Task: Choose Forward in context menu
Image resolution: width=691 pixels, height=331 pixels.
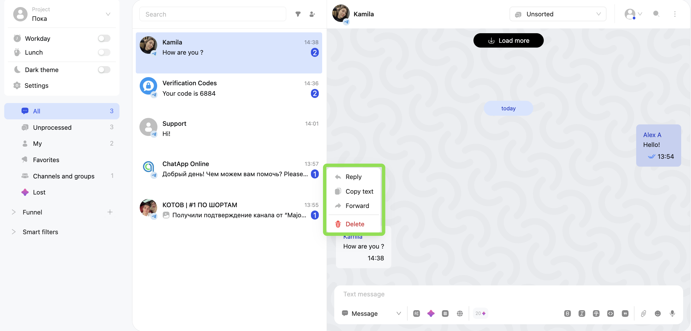Action: click(x=354, y=206)
